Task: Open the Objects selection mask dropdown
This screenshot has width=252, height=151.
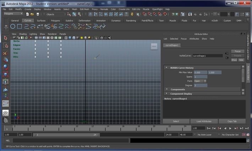Action: (x=54, y=14)
